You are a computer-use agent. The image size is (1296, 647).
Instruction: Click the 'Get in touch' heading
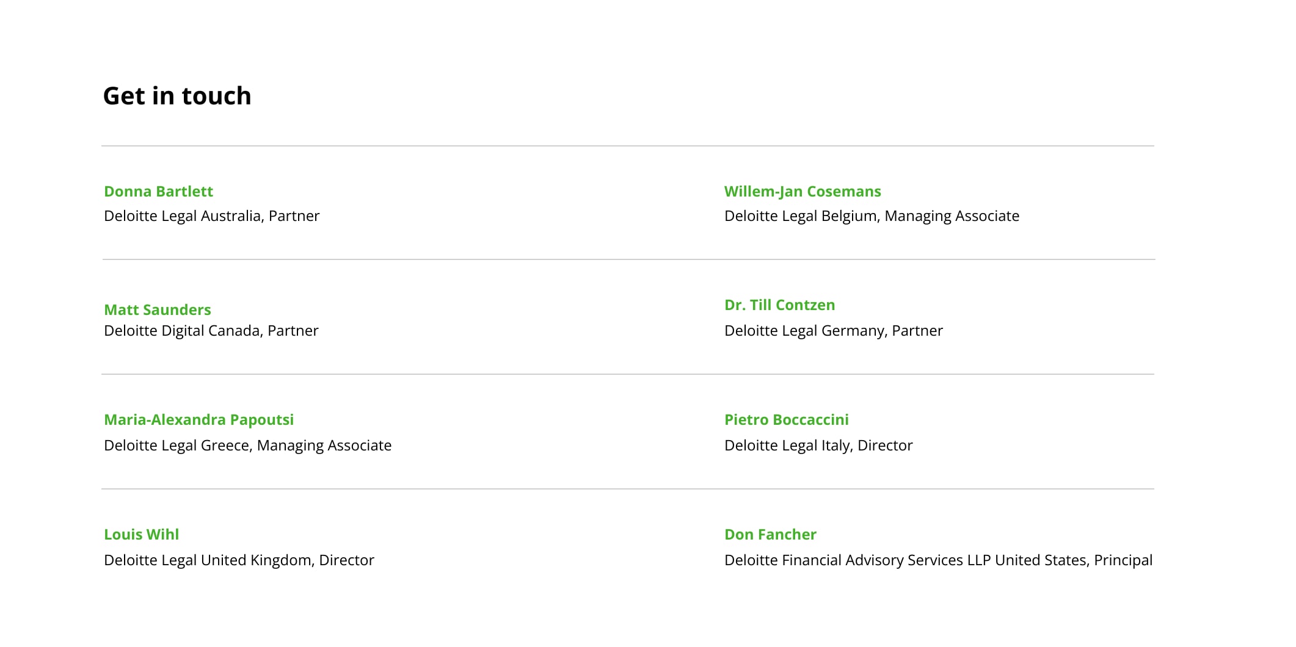tap(177, 96)
